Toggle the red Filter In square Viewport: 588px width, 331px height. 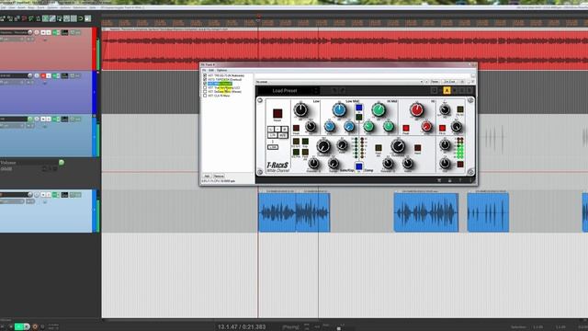pos(442,128)
